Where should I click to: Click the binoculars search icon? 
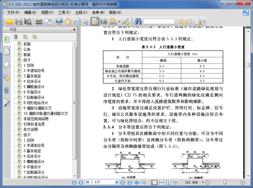coord(138,21)
